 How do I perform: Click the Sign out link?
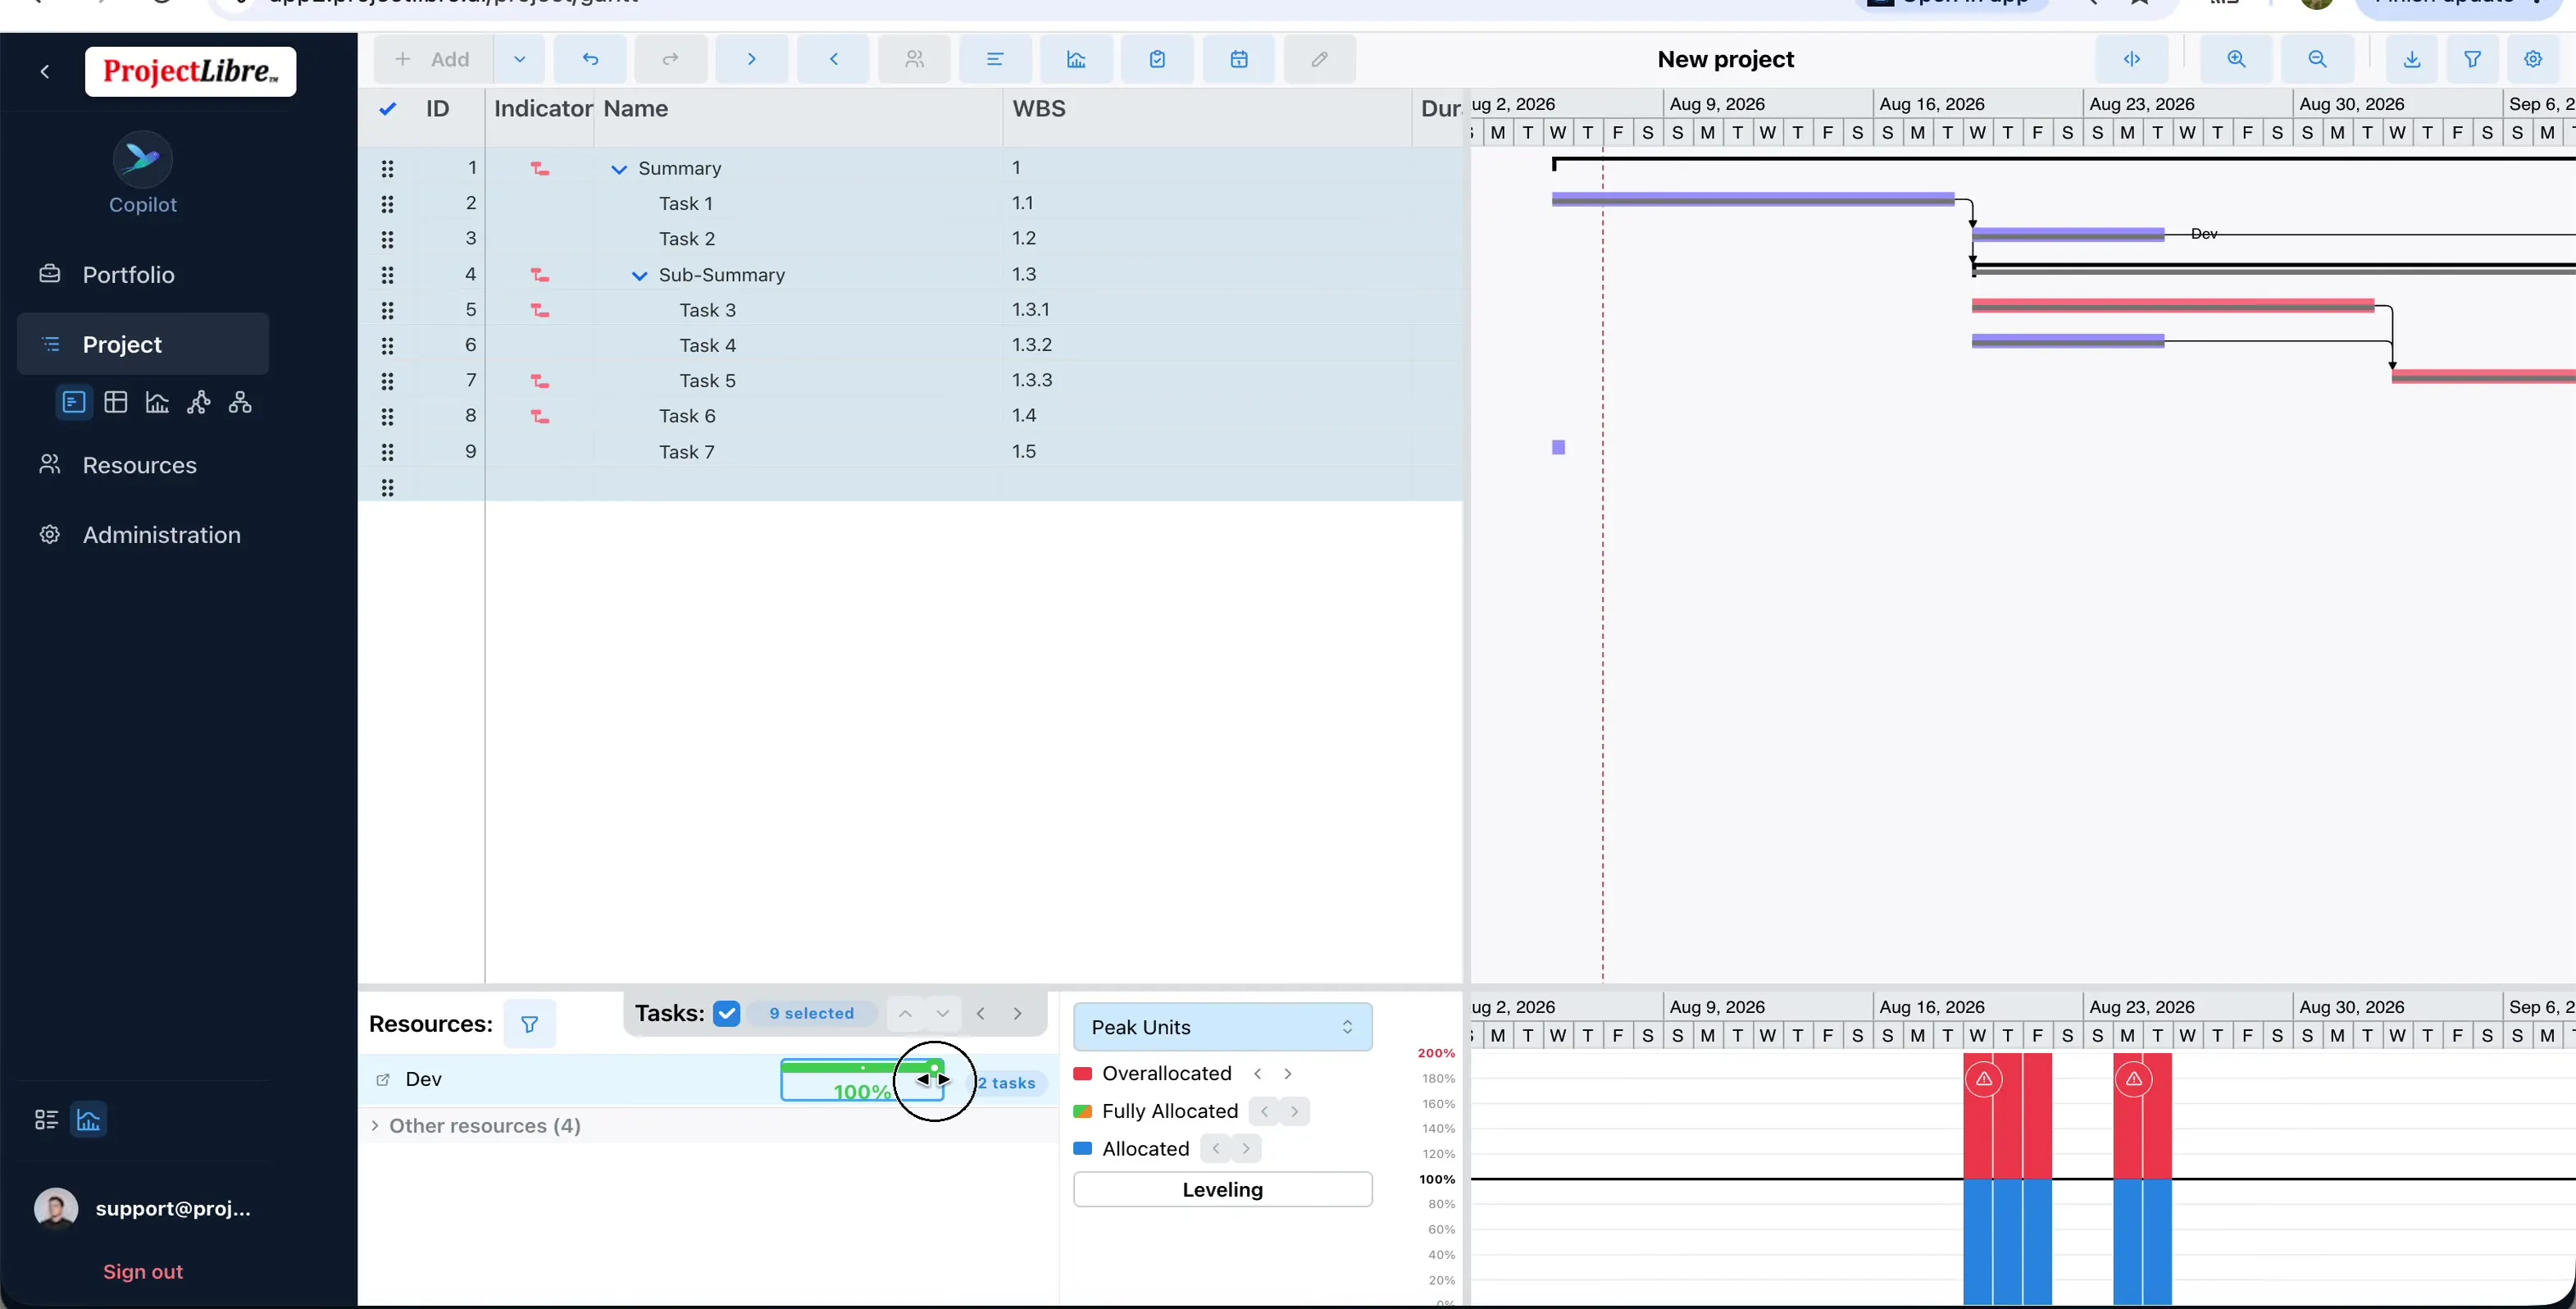[x=143, y=1272]
